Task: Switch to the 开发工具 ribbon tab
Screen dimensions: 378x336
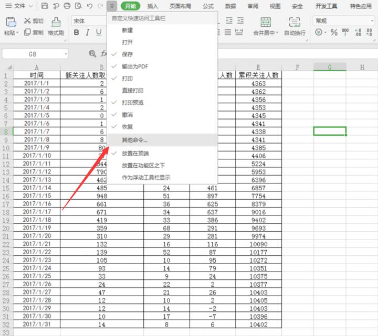Action: click(x=327, y=6)
